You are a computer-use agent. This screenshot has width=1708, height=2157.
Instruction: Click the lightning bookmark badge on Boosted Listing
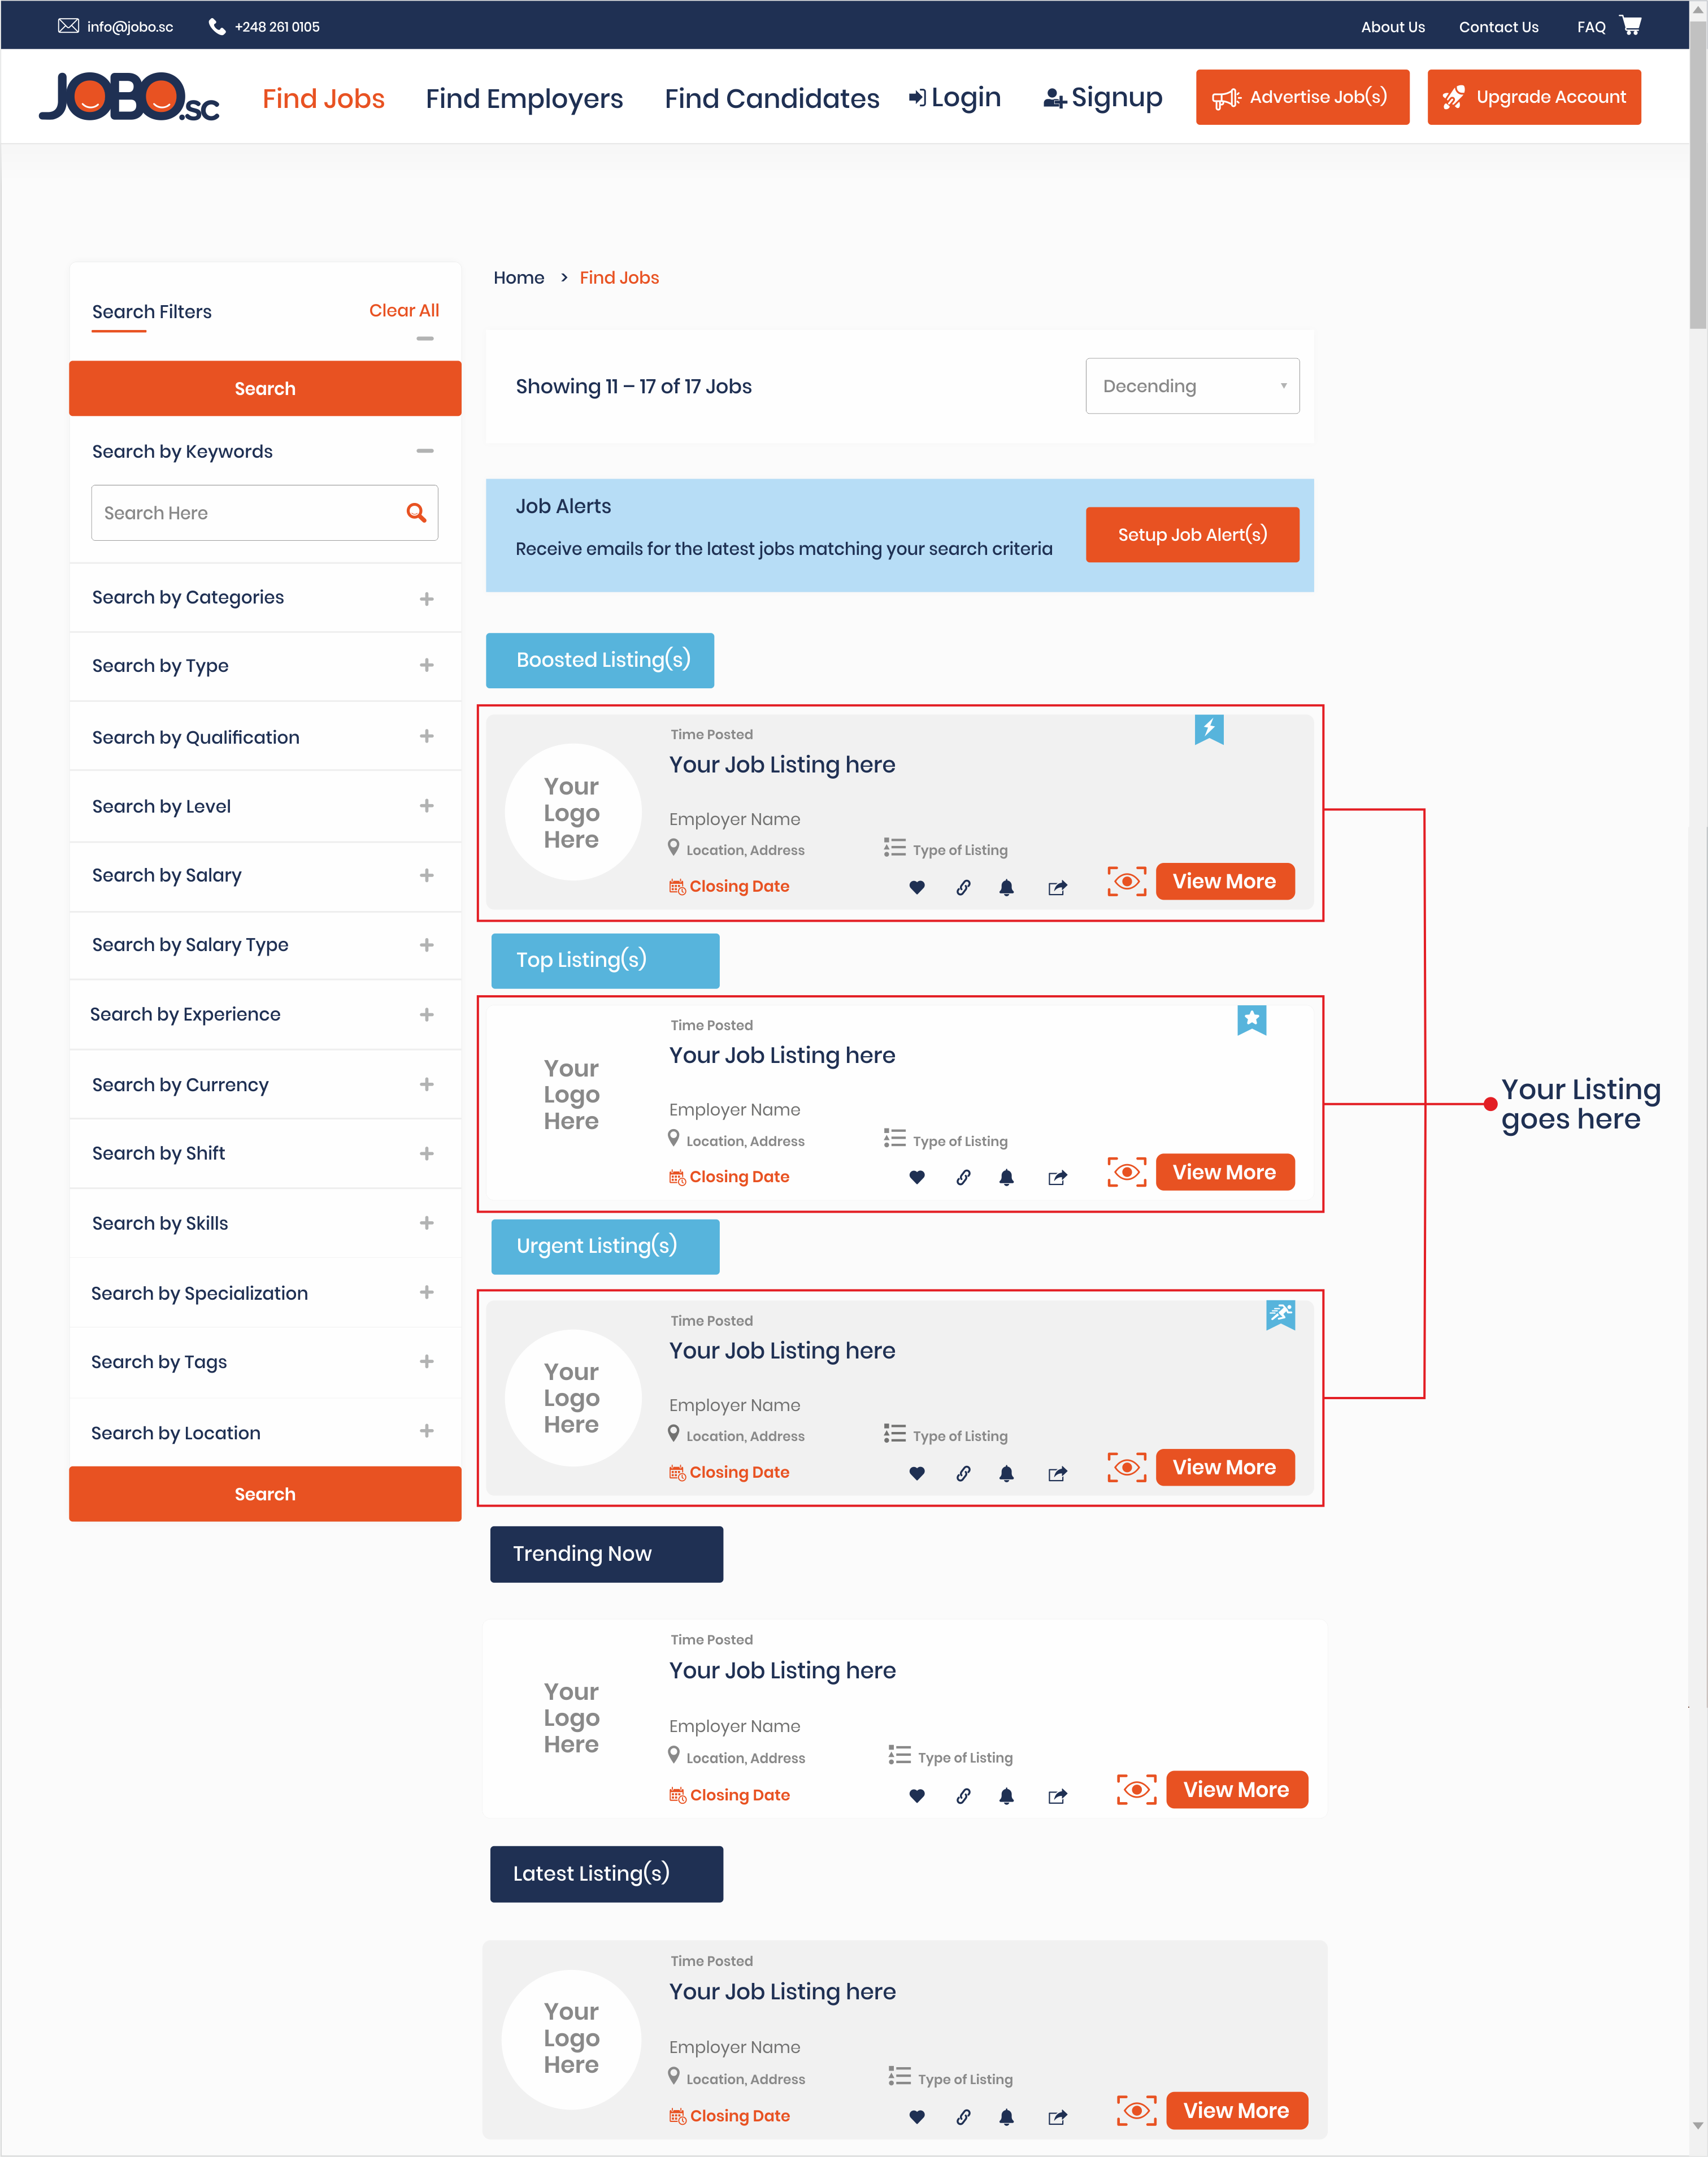pyautogui.click(x=1209, y=729)
